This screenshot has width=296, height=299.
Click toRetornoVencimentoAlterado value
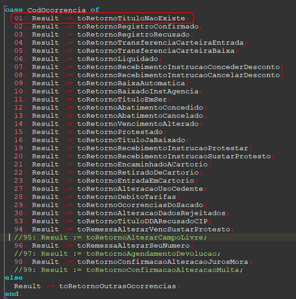coord(138,124)
